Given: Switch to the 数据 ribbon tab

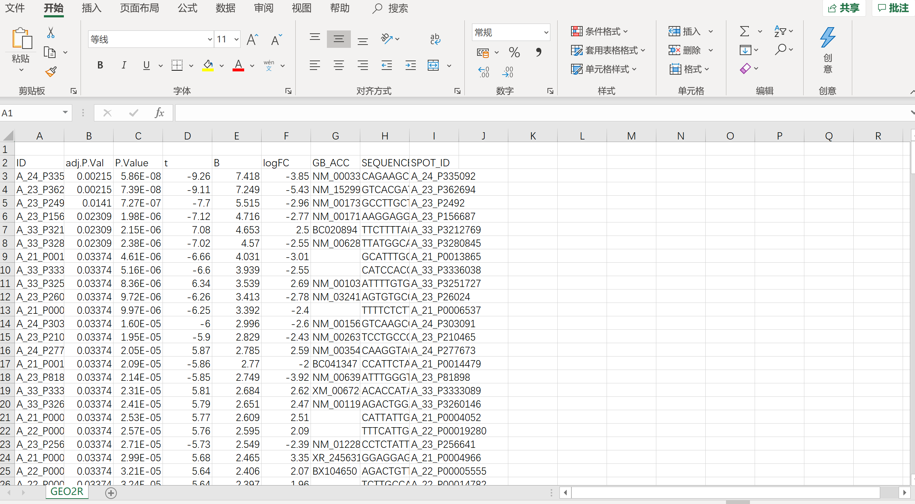Looking at the screenshot, I should [226, 8].
